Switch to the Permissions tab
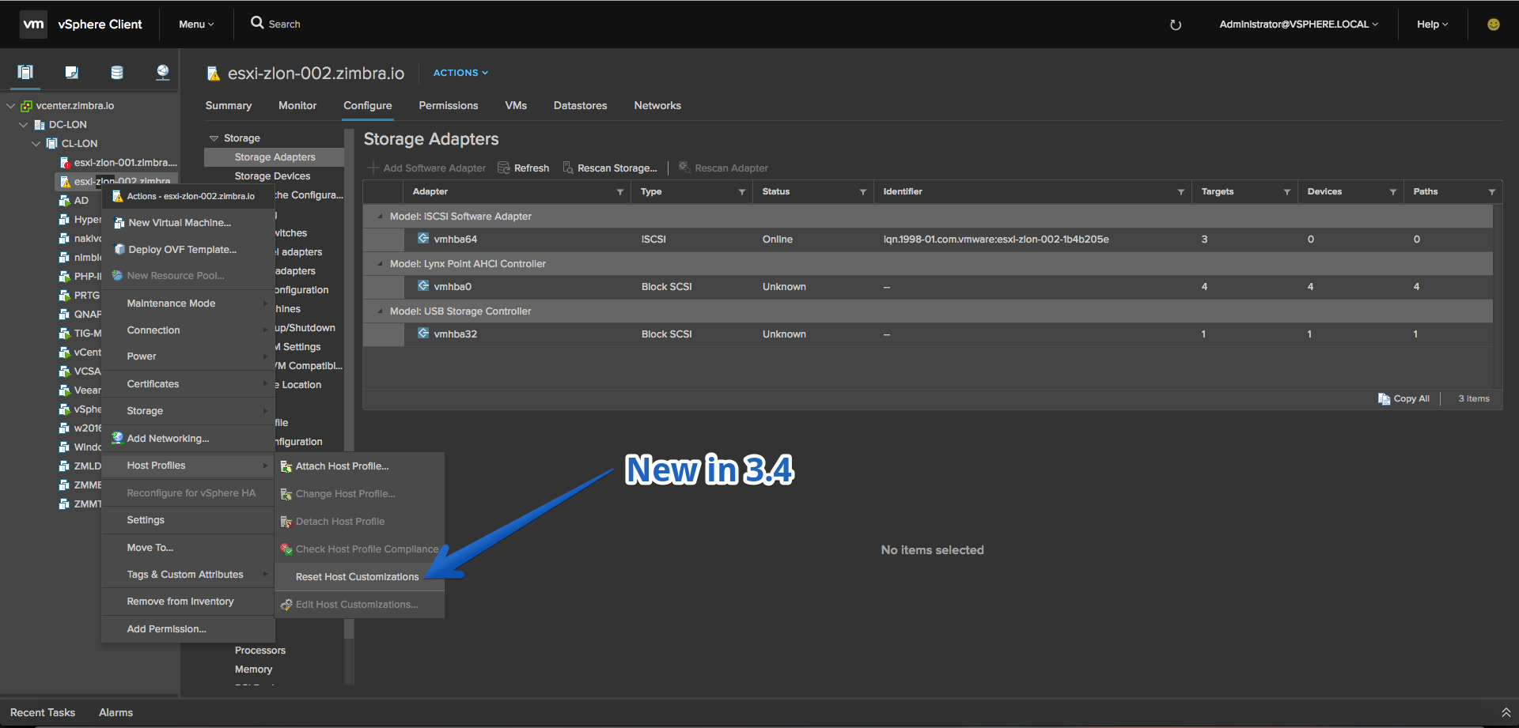 coord(449,106)
